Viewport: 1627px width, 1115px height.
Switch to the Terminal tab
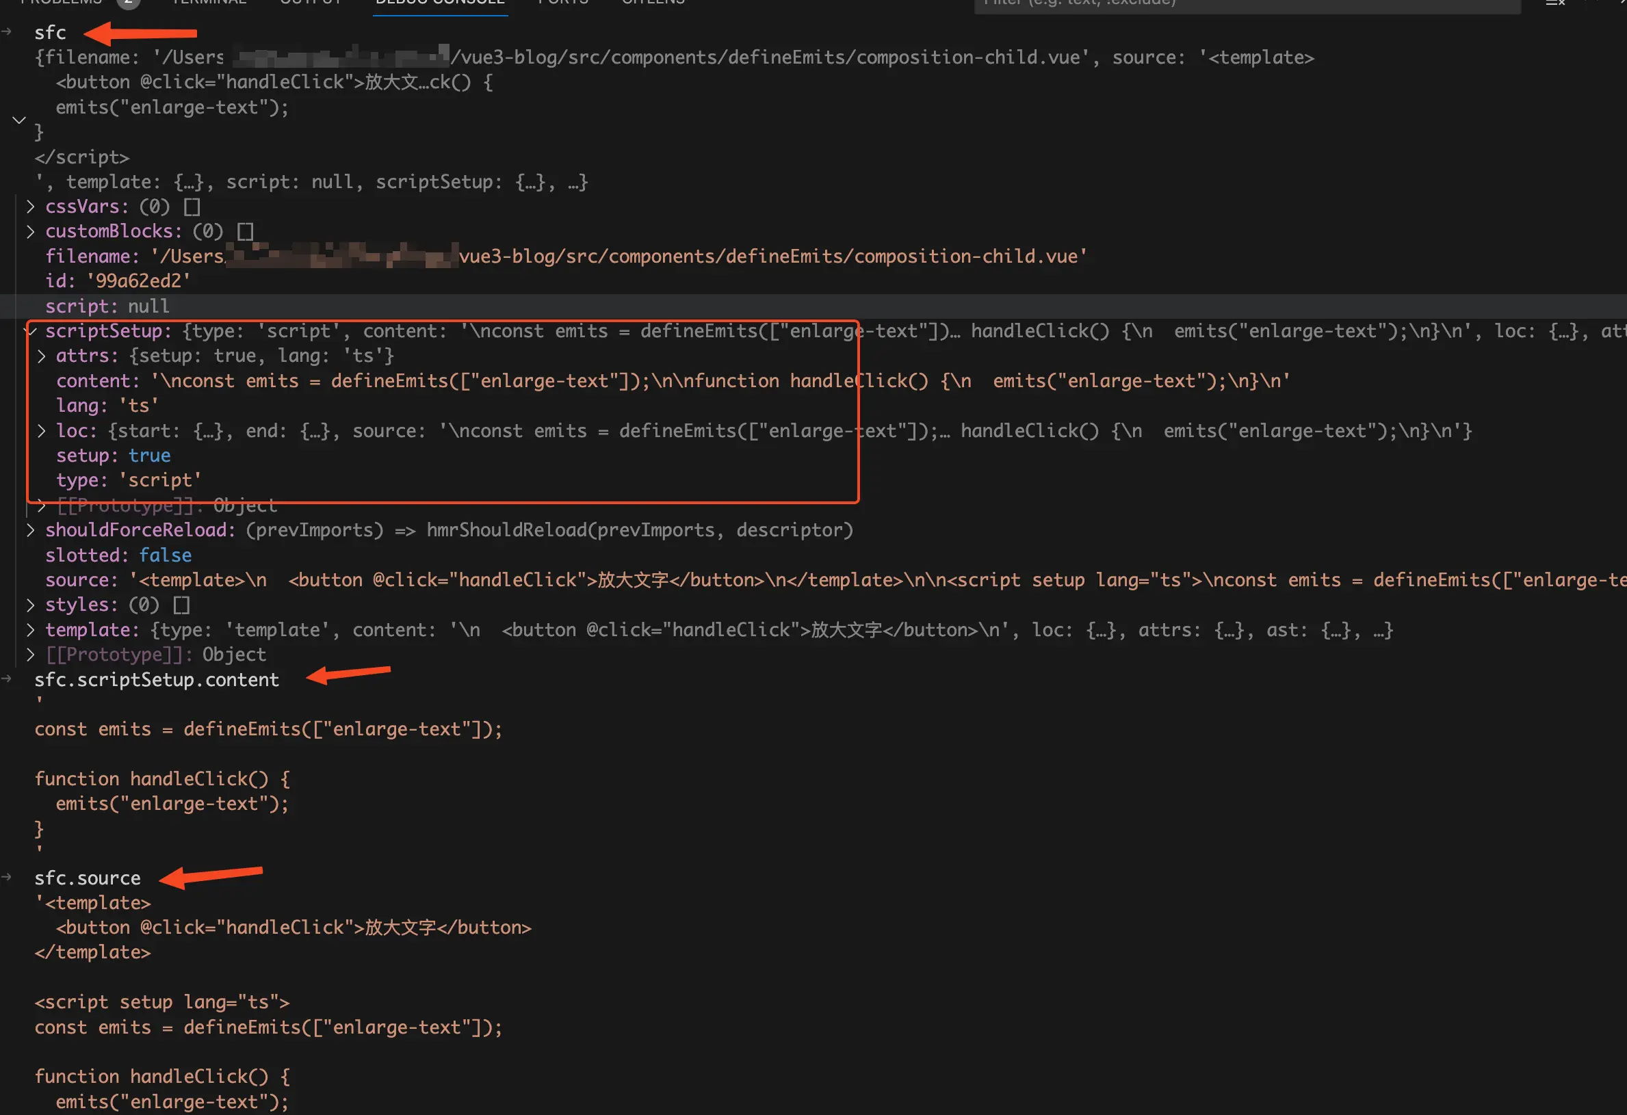click(x=209, y=2)
